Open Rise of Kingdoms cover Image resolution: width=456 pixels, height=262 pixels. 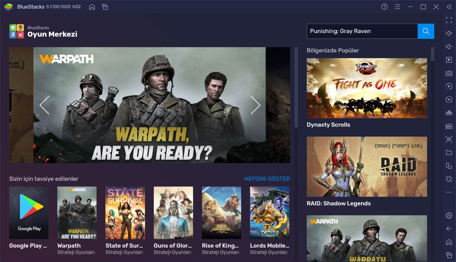222,213
